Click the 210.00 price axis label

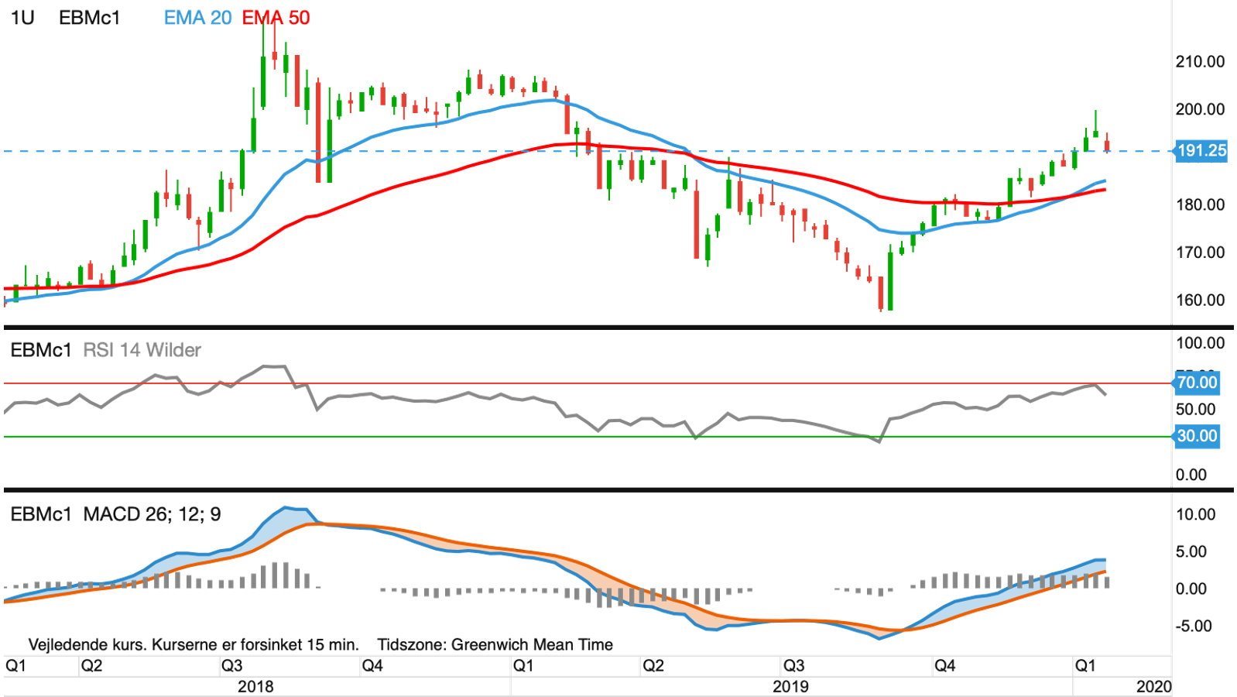point(1200,62)
